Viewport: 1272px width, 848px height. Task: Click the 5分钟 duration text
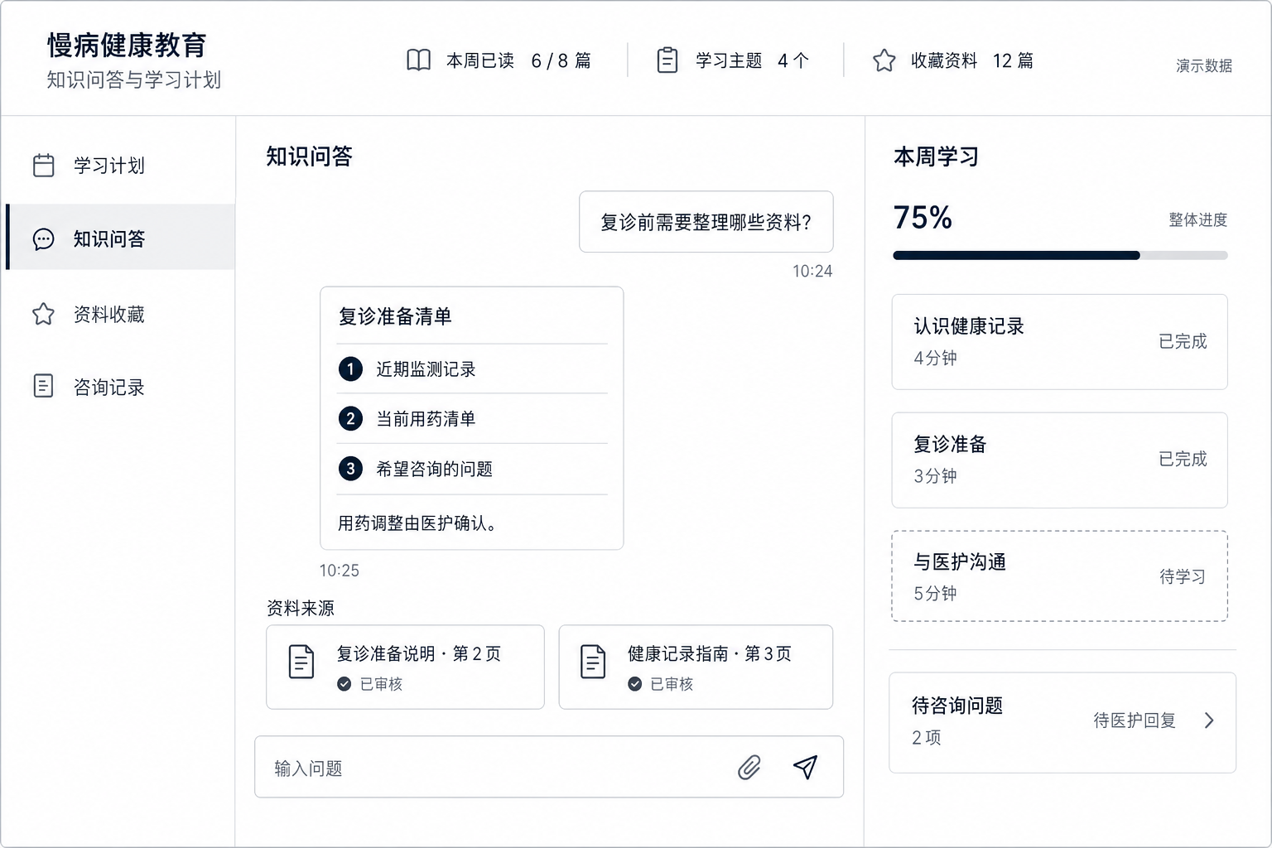click(936, 594)
